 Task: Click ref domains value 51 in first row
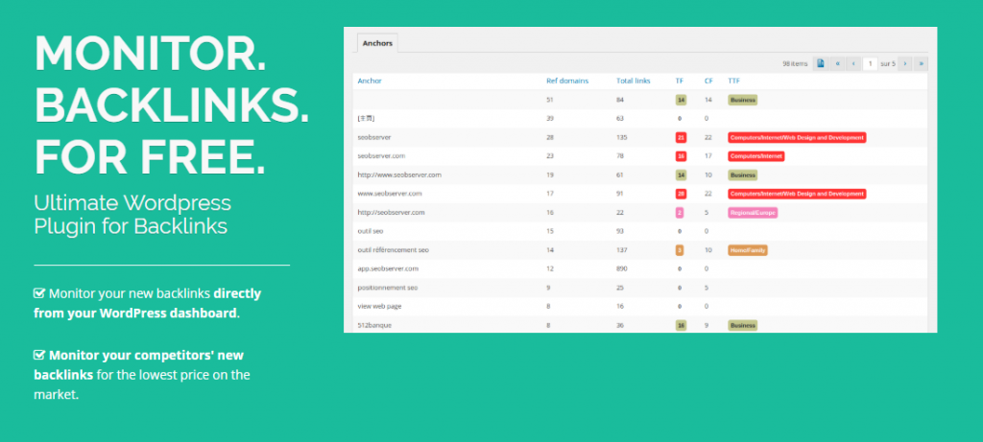tap(550, 100)
